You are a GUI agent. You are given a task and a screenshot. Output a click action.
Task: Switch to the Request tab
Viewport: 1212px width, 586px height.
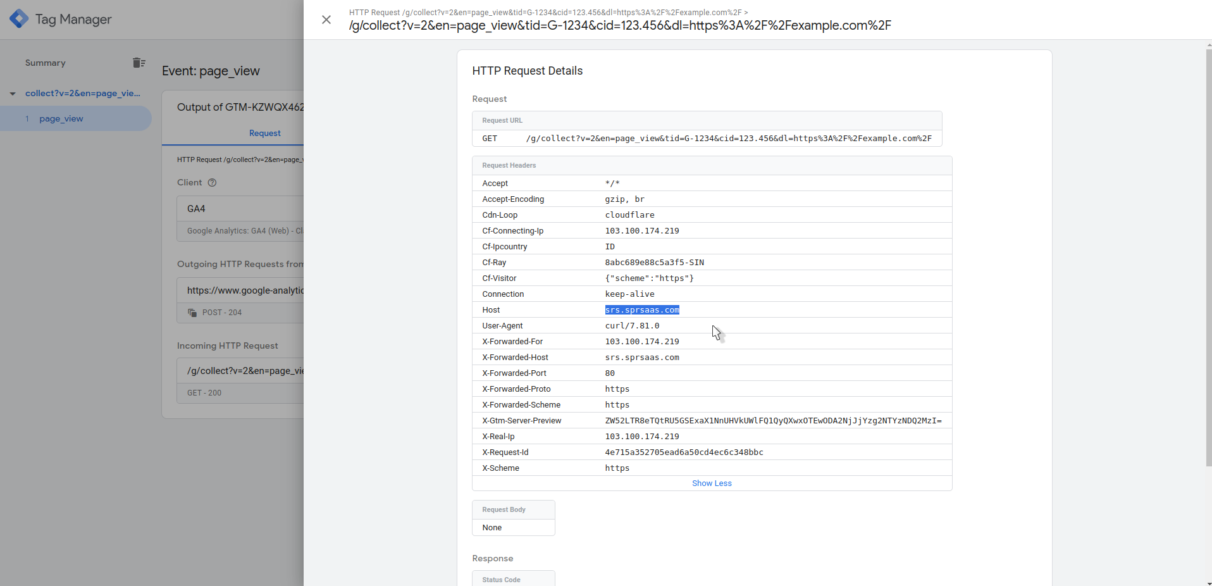pyautogui.click(x=265, y=133)
